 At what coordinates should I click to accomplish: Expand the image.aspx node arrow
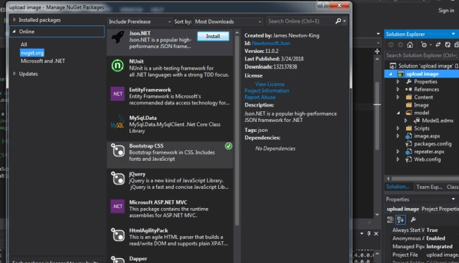point(398,136)
